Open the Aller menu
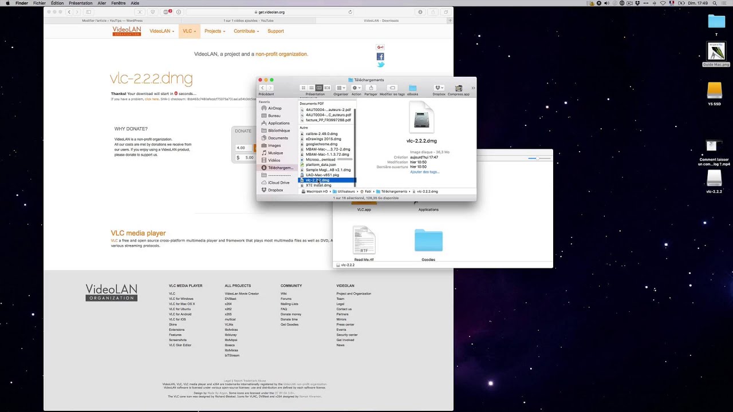The width and height of the screenshot is (733, 412). click(102, 3)
